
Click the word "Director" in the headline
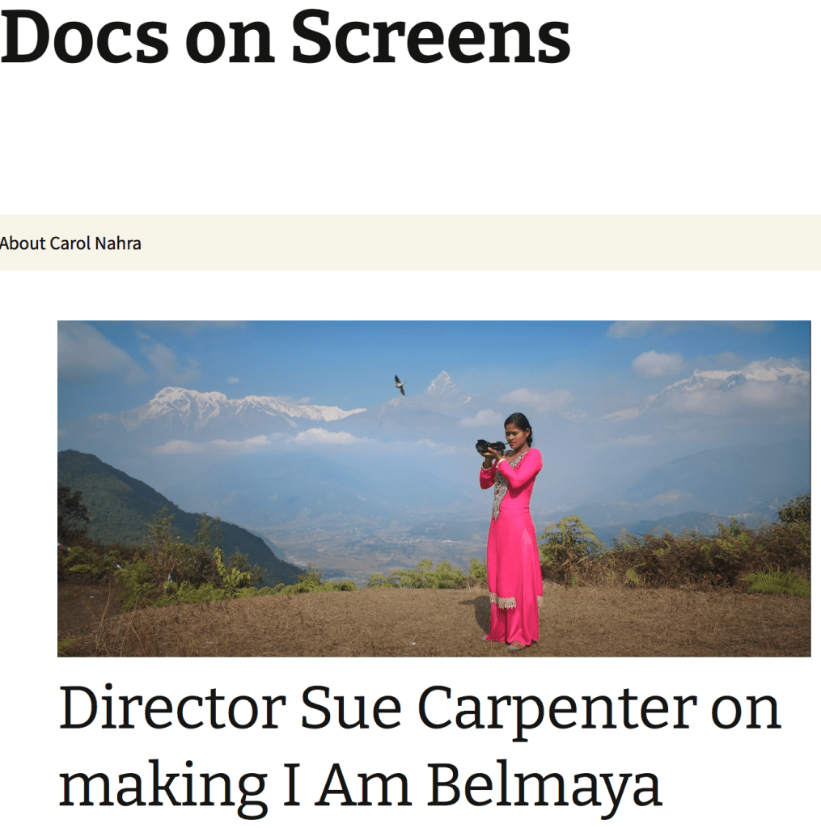(x=171, y=709)
